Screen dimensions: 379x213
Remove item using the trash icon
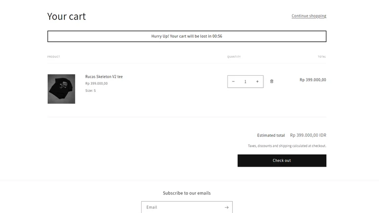coord(271,81)
